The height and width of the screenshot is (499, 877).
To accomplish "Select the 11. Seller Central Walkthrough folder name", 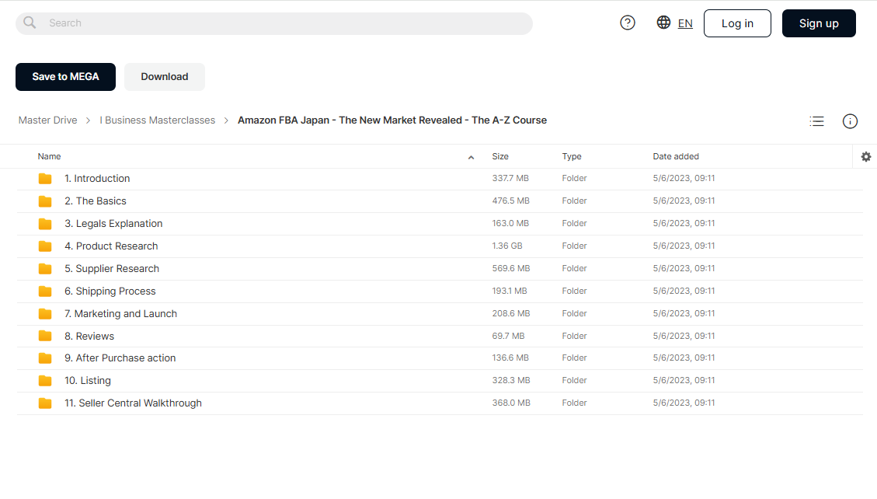I will point(133,403).
